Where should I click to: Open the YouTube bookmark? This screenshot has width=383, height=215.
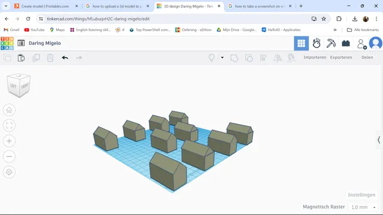point(35,30)
